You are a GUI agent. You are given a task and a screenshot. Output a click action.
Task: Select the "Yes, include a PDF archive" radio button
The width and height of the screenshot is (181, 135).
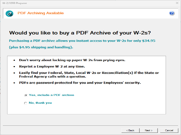26,95
